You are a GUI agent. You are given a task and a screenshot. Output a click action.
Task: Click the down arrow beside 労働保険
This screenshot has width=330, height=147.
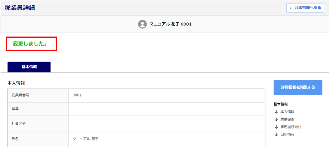(276, 119)
